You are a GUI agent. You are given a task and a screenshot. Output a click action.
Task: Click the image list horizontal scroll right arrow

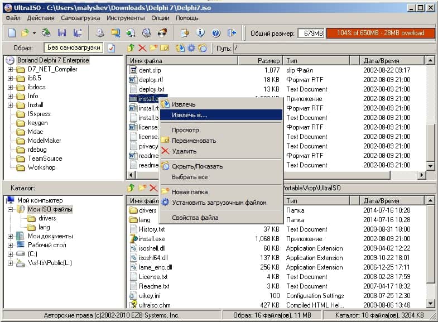tap(421, 175)
